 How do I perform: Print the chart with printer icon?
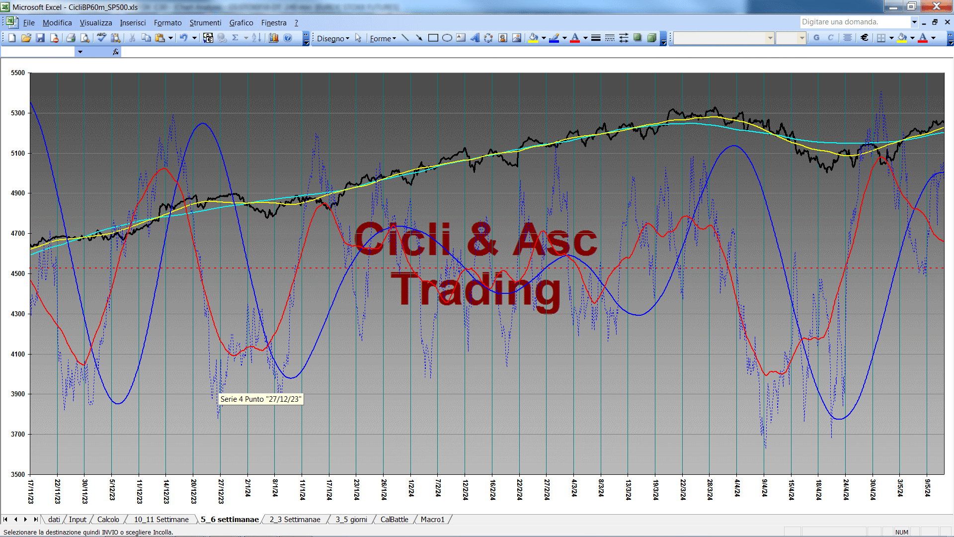point(71,38)
